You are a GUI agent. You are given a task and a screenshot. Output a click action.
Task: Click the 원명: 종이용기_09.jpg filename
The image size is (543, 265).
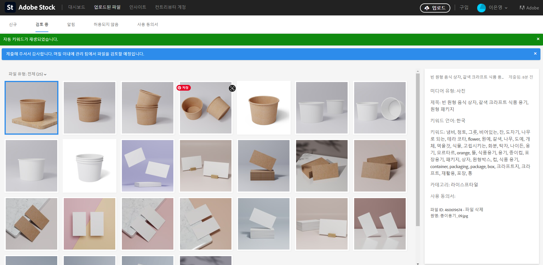click(x=449, y=216)
